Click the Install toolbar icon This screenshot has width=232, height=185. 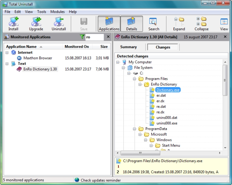[x=13, y=24]
